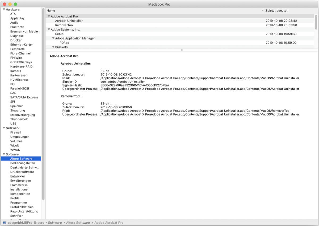Open Bedienungshilfen under Software
The height and width of the screenshot is (226, 319).
tap(23, 163)
